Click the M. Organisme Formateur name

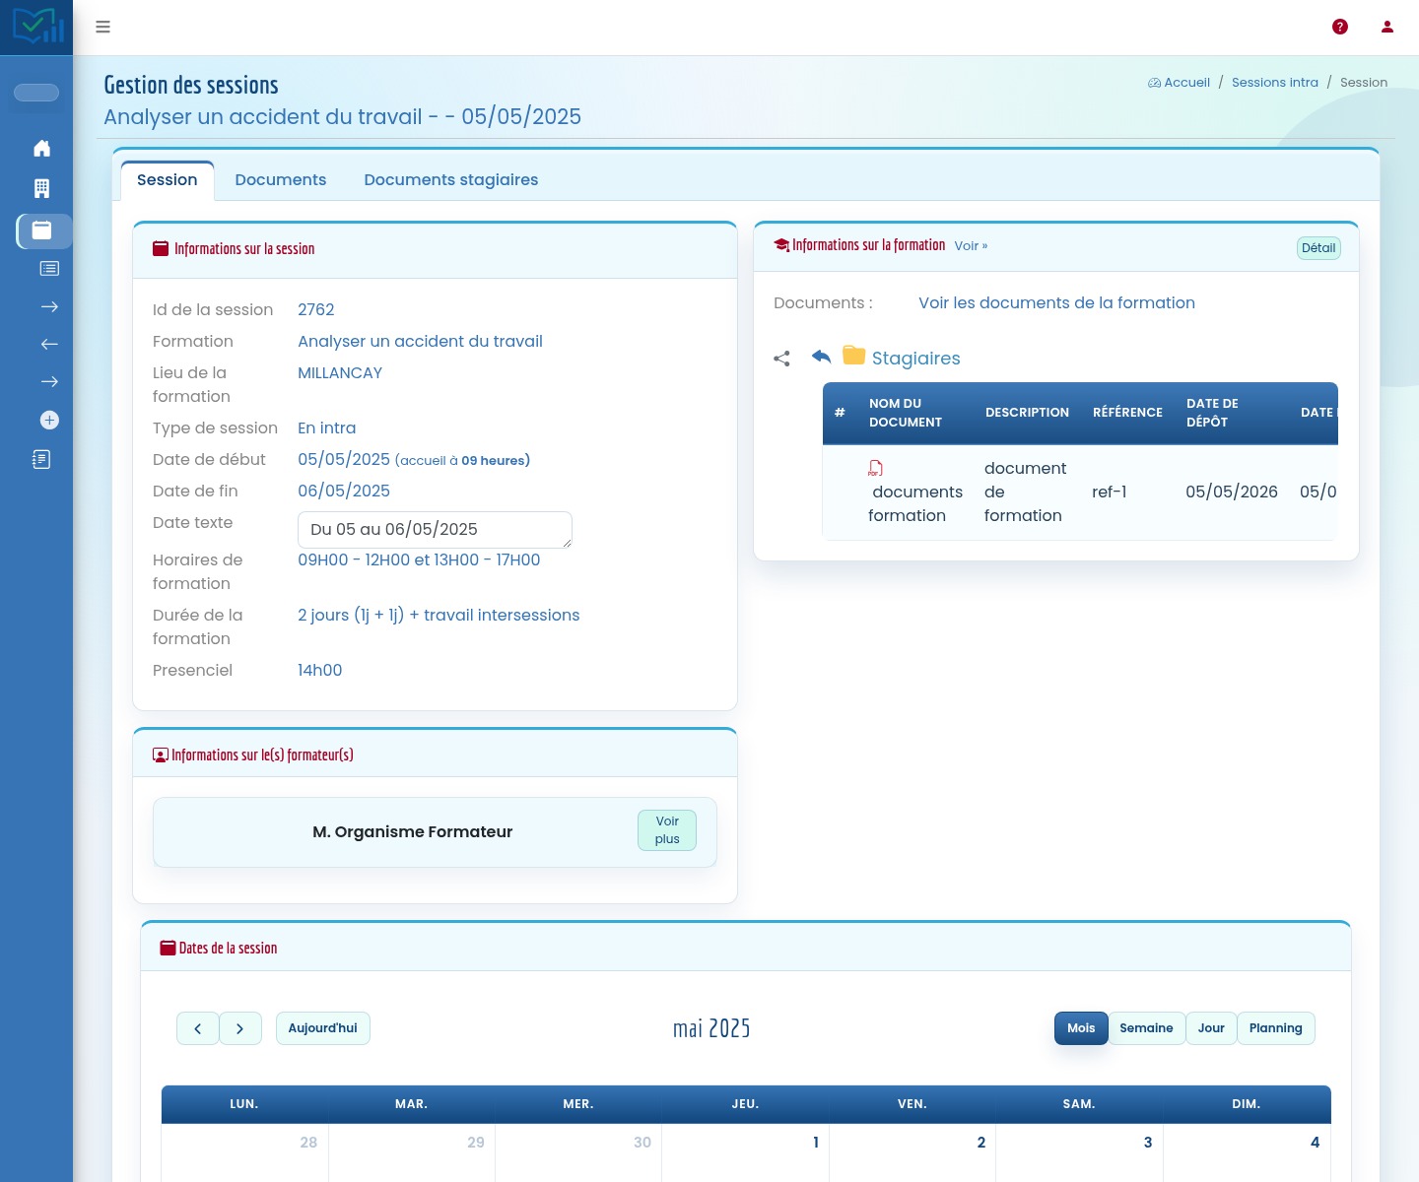tap(412, 832)
